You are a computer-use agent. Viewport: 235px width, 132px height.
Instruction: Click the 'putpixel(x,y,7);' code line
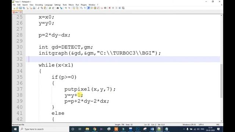coord(90,89)
